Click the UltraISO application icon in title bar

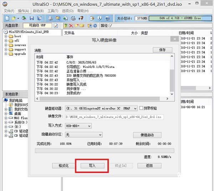point(5,4)
